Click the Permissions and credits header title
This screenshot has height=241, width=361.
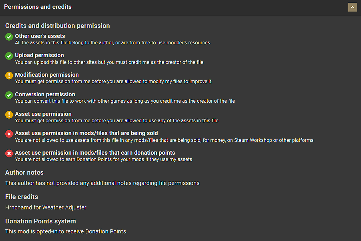click(38, 7)
